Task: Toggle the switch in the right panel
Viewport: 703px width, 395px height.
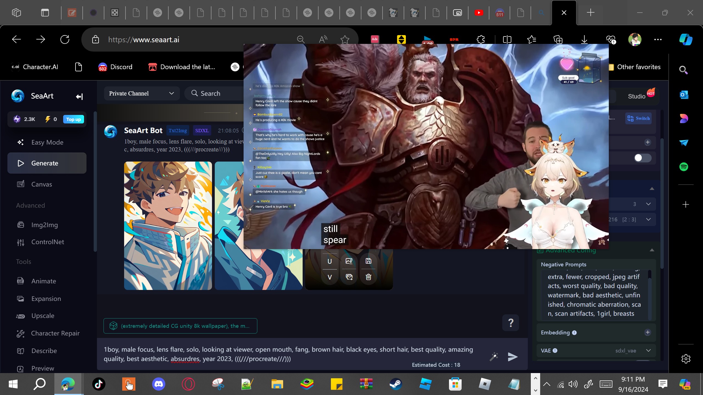Action: click(x=643, y=158)
